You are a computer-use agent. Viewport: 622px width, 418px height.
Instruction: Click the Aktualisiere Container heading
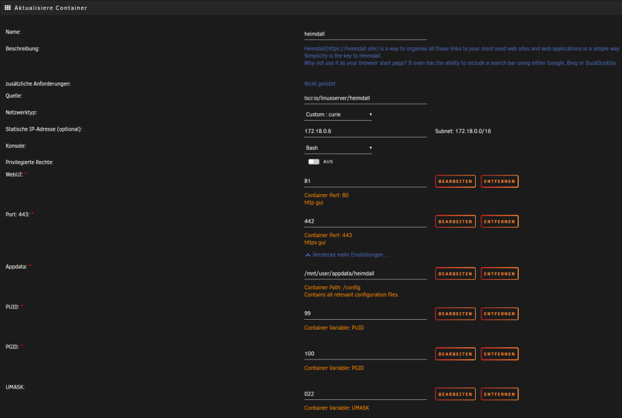[51, 8]
